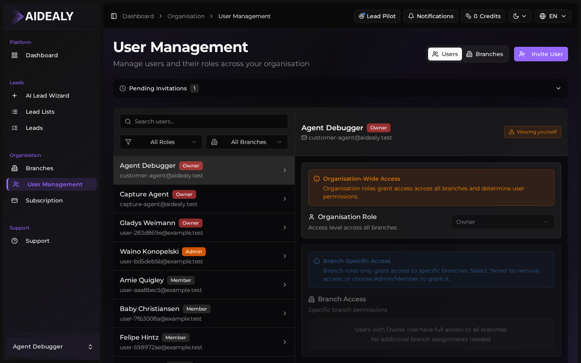Click the funnel filter icon
This screenshot has width=581, height=363.
128,142
